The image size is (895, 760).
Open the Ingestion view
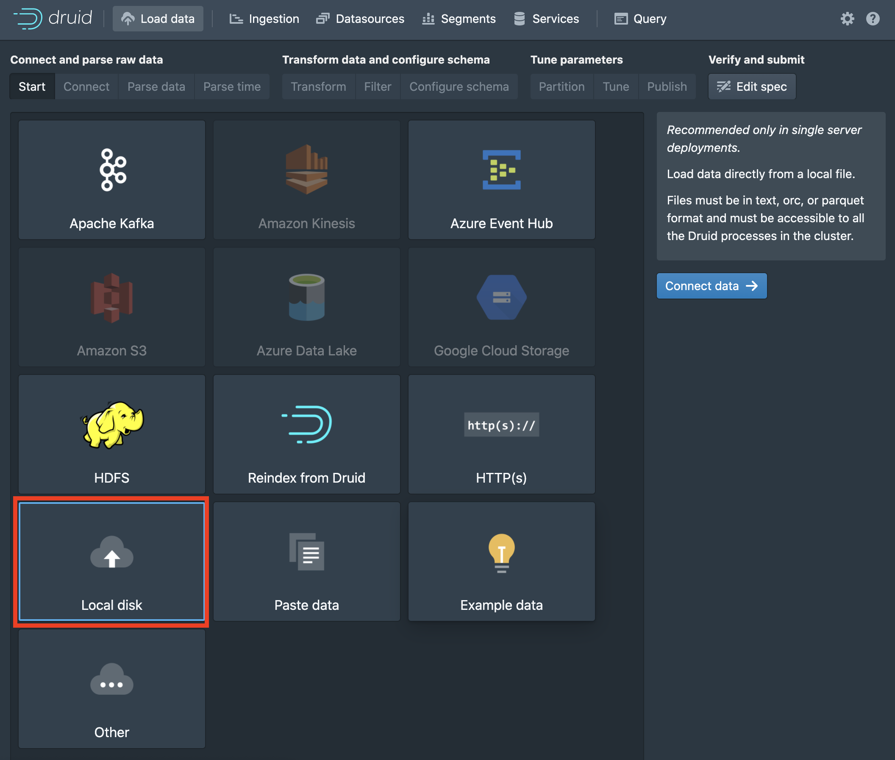(x=264, y=19)
